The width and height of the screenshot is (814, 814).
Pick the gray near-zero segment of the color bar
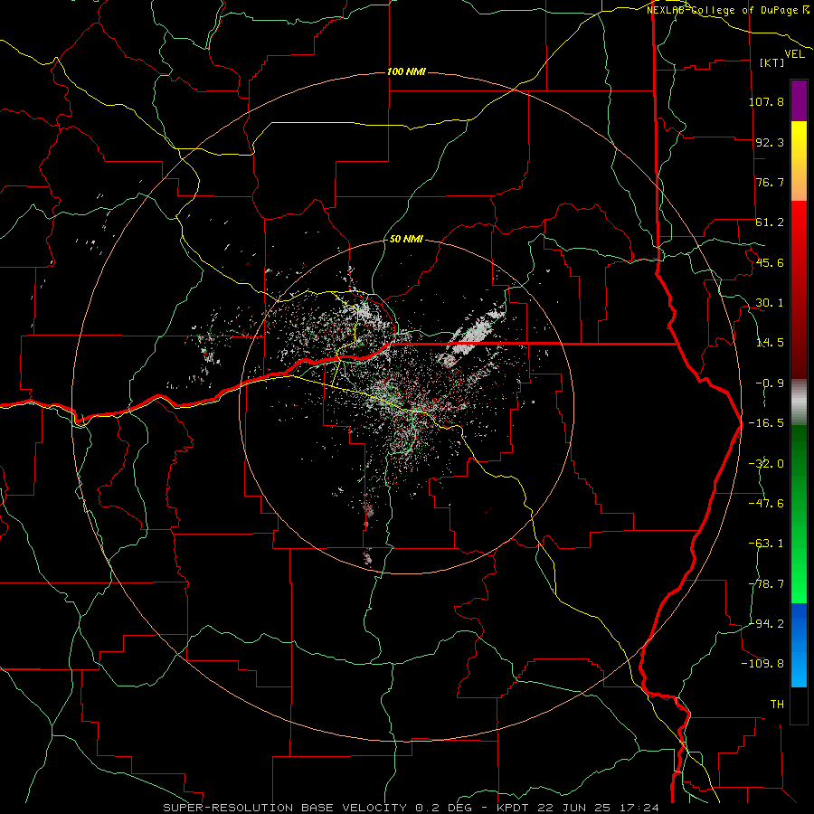(799, 402)
